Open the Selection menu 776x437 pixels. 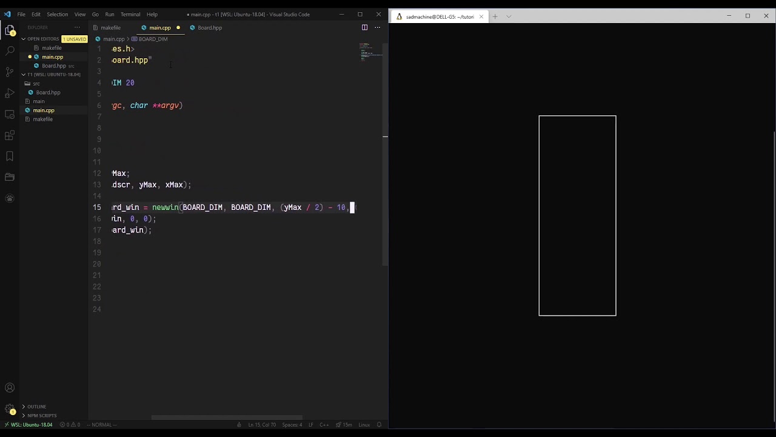pos(58,14)
